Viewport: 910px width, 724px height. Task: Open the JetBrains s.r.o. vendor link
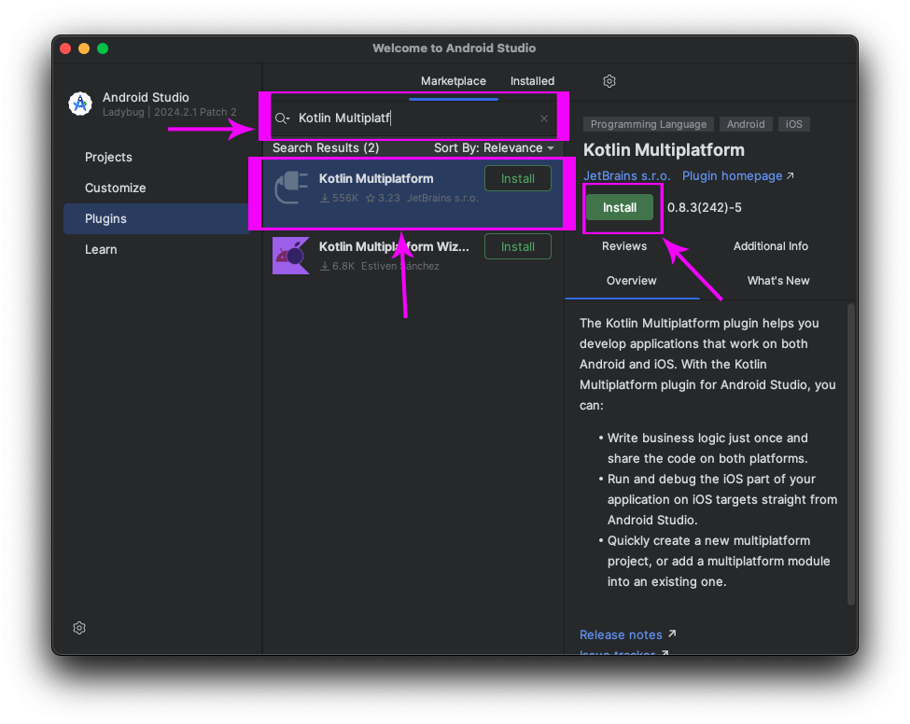[627, 175]
